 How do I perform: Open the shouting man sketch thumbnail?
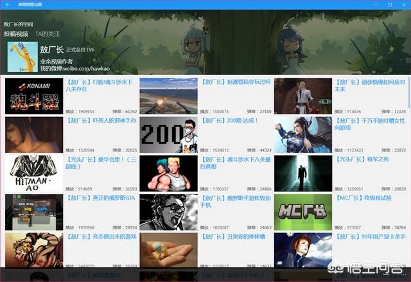coord(168,212)
